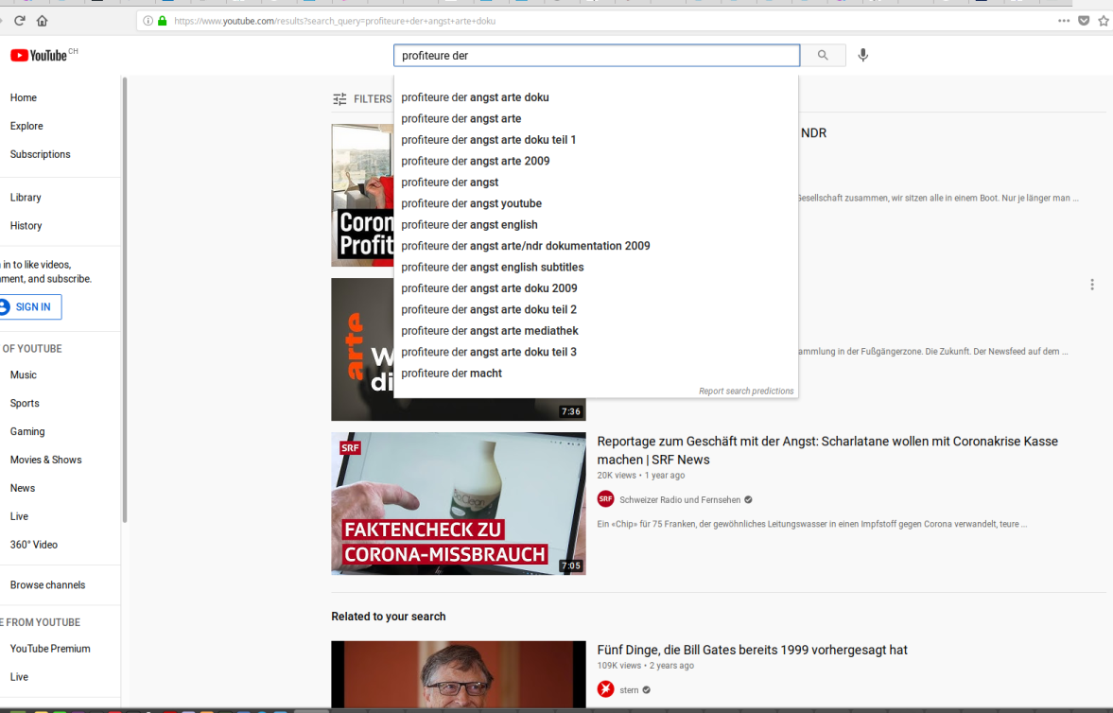The height and width of the screenshot is (713, 1113).
Task: Show site information icon in address bar
Action: [148, 21]
